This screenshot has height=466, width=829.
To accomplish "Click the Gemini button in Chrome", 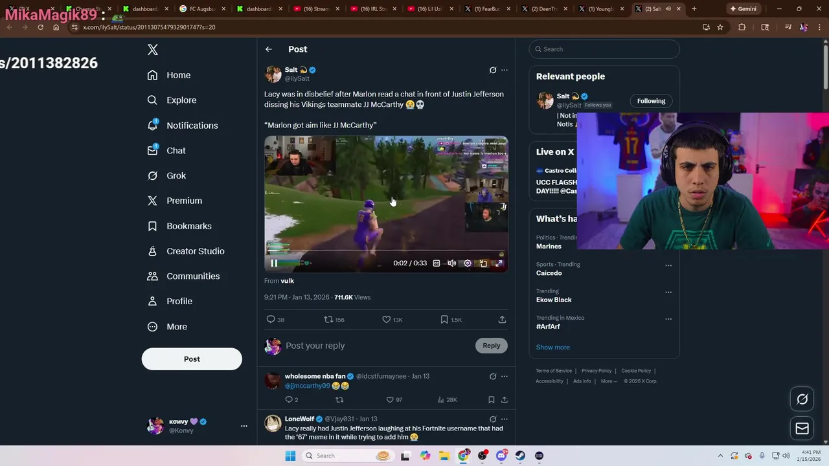I will 744,9.
